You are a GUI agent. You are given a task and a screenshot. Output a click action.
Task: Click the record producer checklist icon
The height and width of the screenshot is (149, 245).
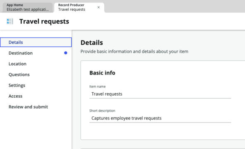pos(10,22)
